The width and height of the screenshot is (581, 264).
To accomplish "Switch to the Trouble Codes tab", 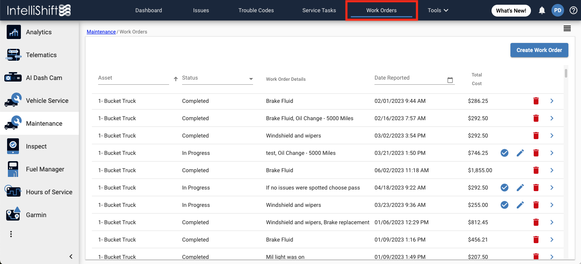I will click(256, 10).
